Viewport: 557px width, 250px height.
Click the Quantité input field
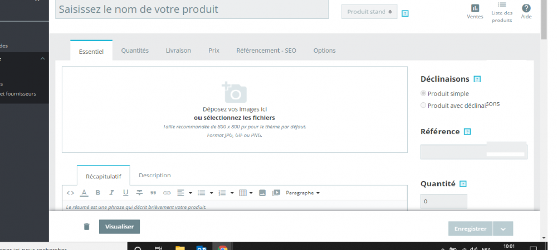(444, 201)
